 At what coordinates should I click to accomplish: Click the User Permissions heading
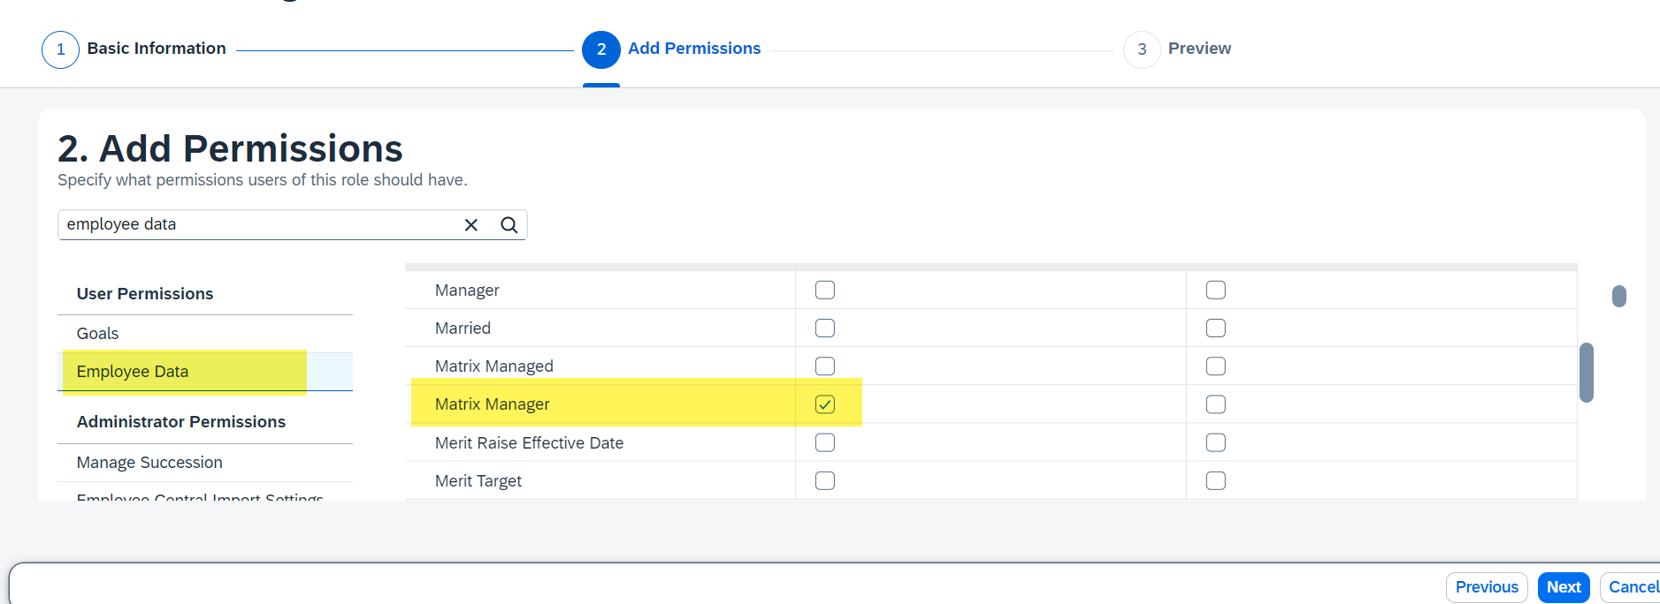tap(145, 294)
